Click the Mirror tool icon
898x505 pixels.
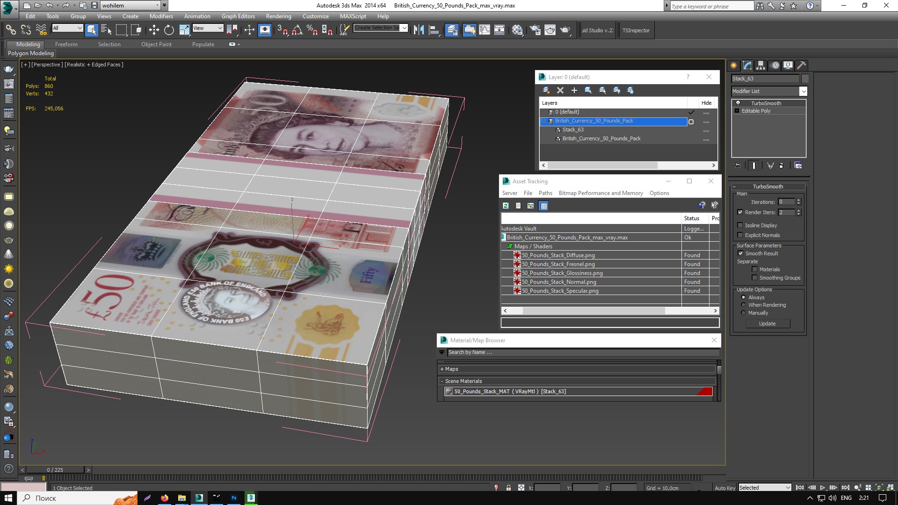point(419,30)
